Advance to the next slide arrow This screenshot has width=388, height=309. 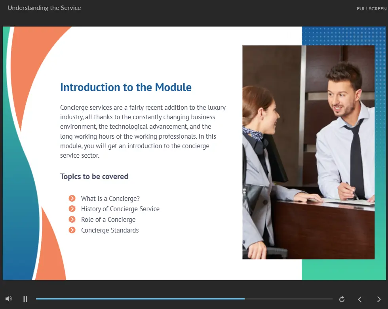pos(378,299)
